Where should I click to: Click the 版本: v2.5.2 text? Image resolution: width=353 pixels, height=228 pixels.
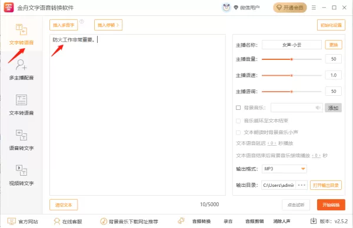tap(334, 222)
